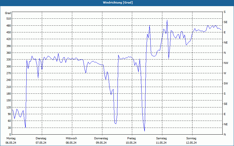Screen dimensions: 234x146
Task: Pick the date "10.05.24"
Action: [x=131, y=143]
